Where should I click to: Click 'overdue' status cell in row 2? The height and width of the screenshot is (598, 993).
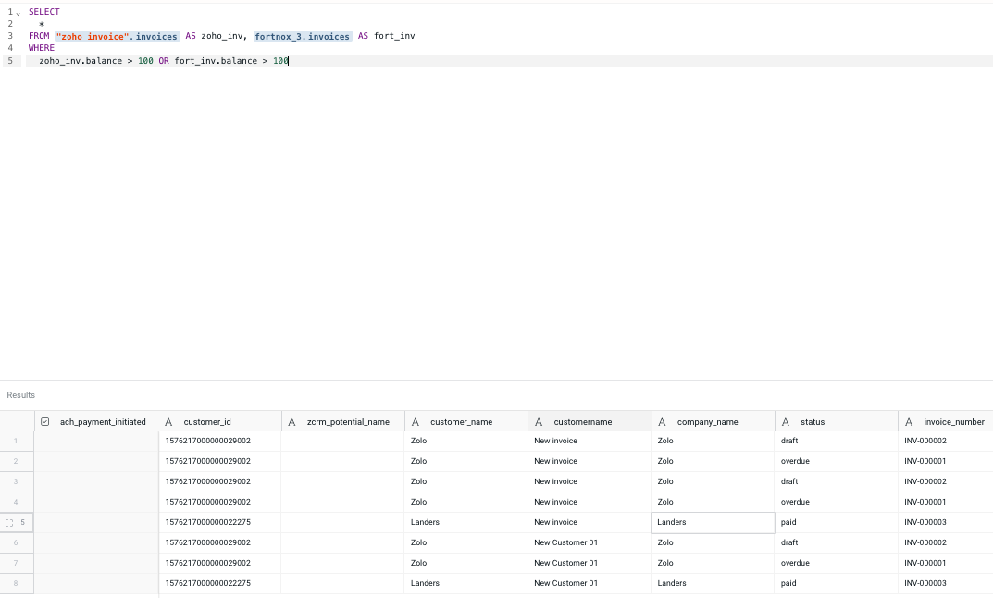836,461
